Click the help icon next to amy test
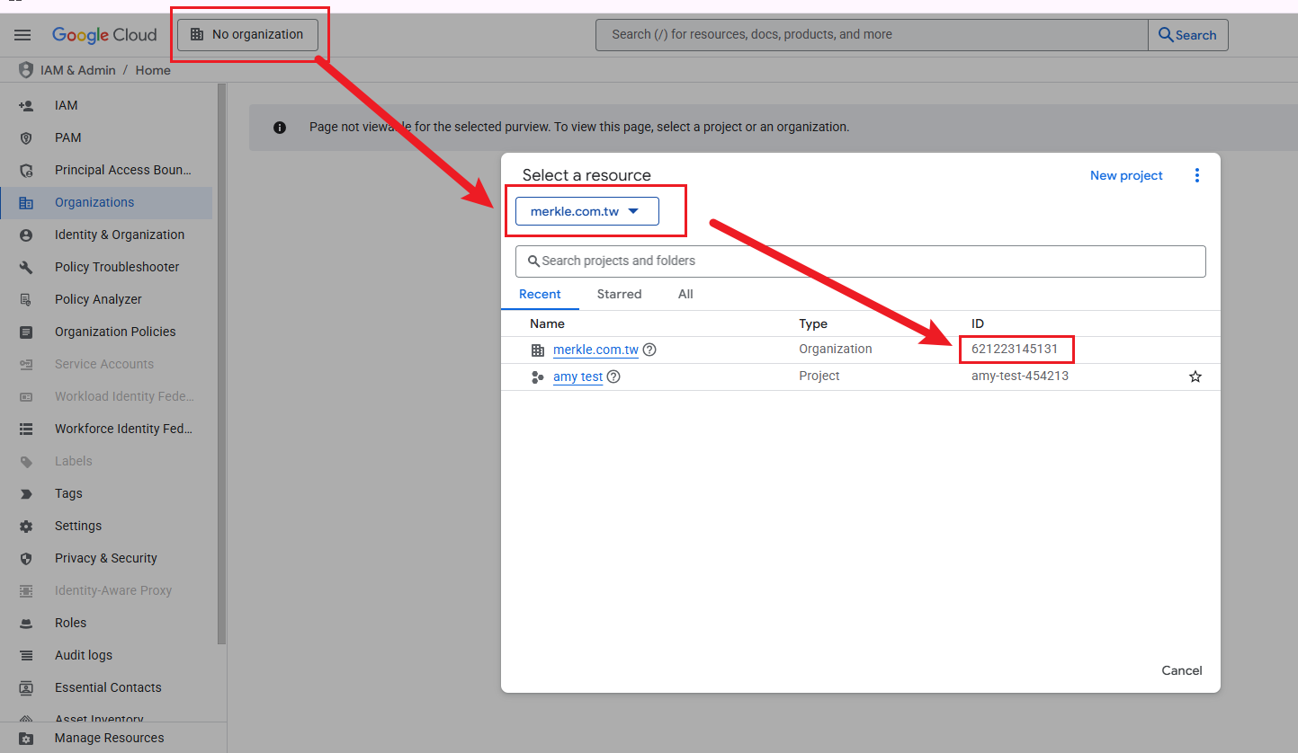Screen dimensions: 1298x753 point(613,376)
